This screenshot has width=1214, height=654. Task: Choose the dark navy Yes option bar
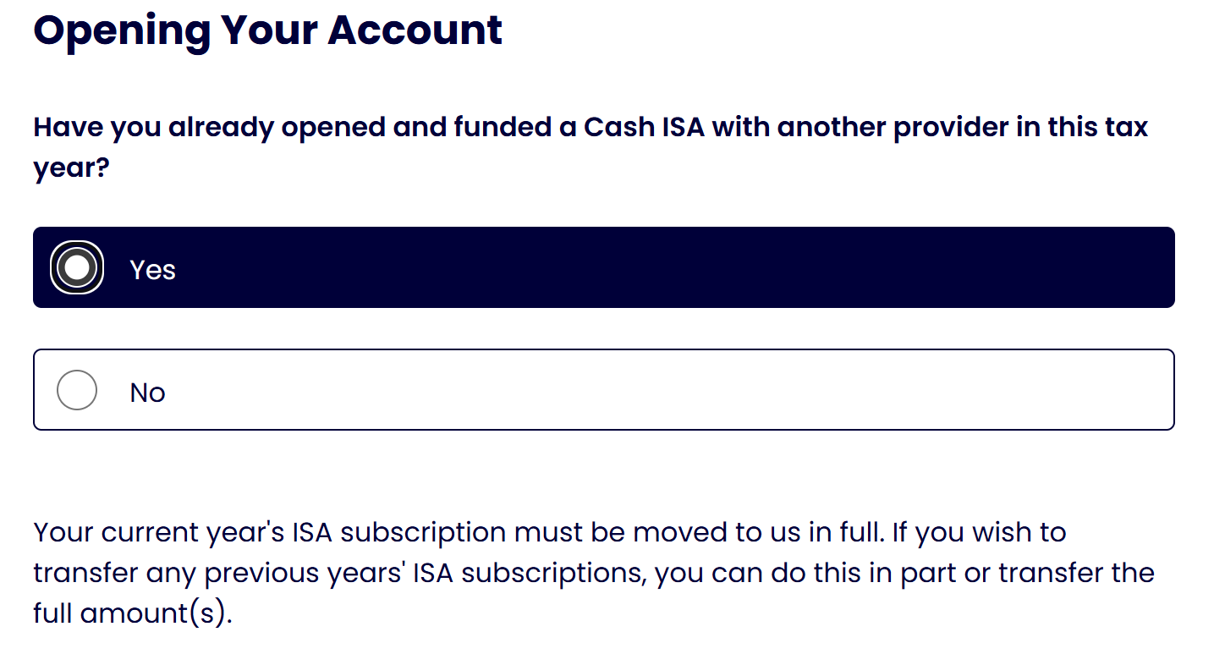tap(604, 267)
